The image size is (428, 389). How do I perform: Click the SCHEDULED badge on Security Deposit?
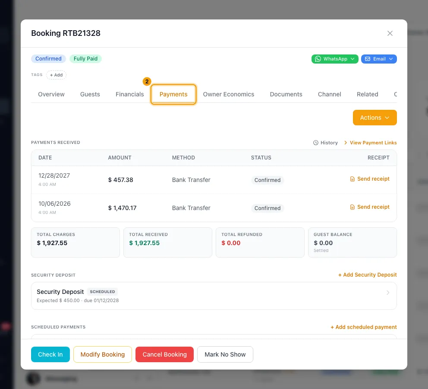pyautogui.click(x=102, y=292)
